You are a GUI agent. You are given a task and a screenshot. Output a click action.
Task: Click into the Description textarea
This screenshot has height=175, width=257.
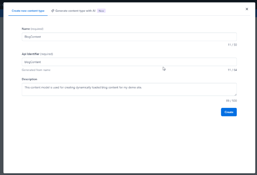click(129, 89)
